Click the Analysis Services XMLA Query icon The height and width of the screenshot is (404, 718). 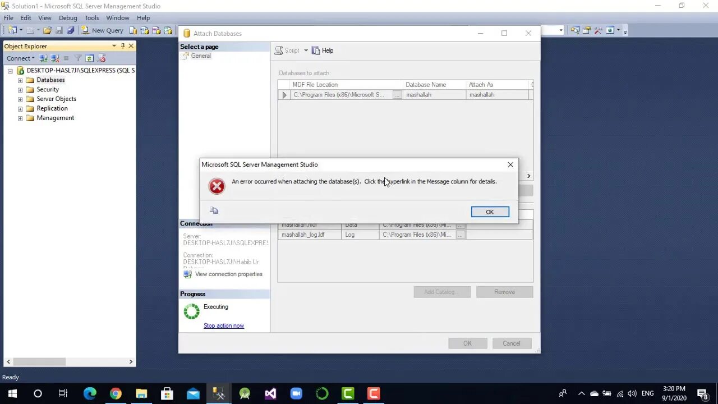pyautogui.click(x=168, y=30)
